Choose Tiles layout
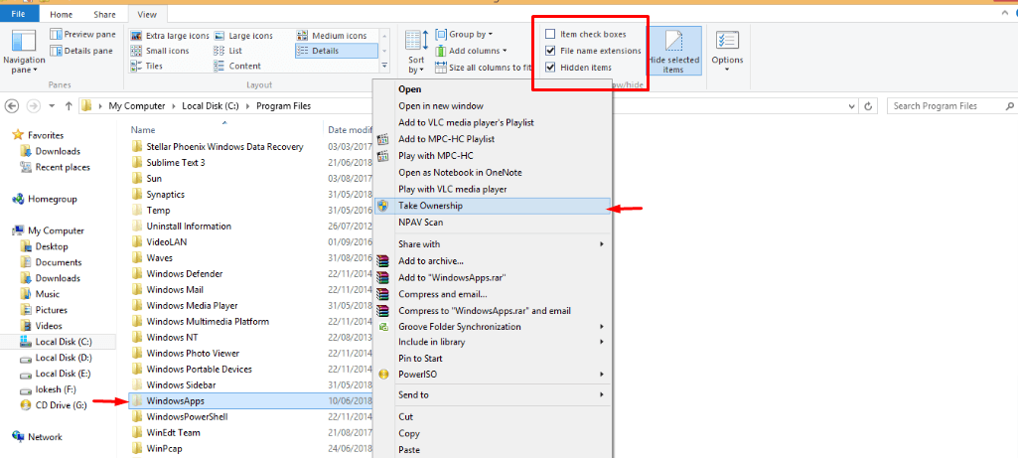Viewport: 1018px width, 458px height. (147, 66)
